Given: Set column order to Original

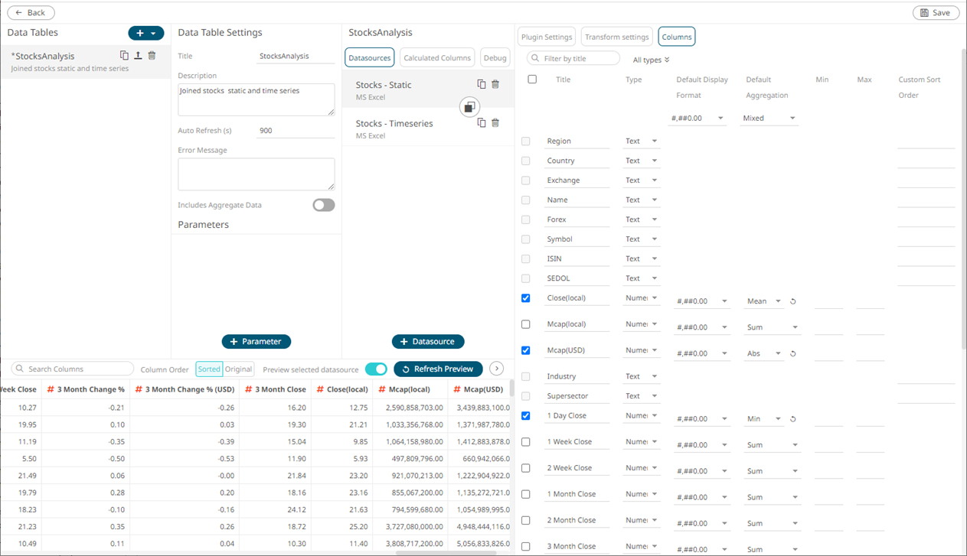Looking at the screenshot, I should click(238, 369).
